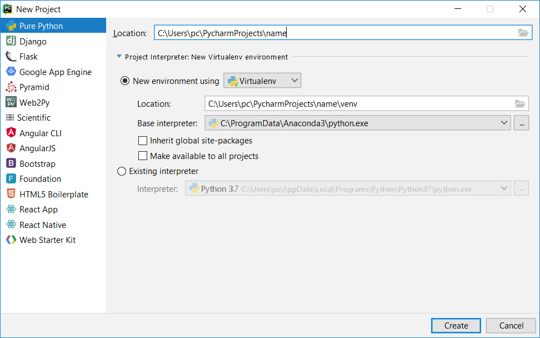Choose the Pyramid project icon
The image size is (540, 338).
point(11,87)
